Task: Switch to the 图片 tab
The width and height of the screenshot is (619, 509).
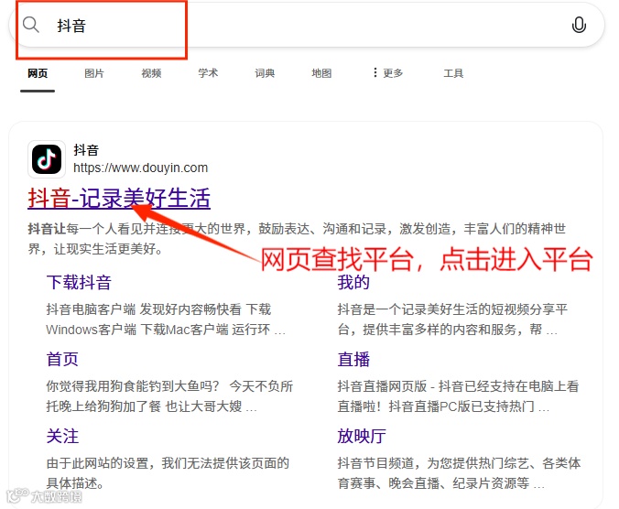Action: (x=94, y=73)
